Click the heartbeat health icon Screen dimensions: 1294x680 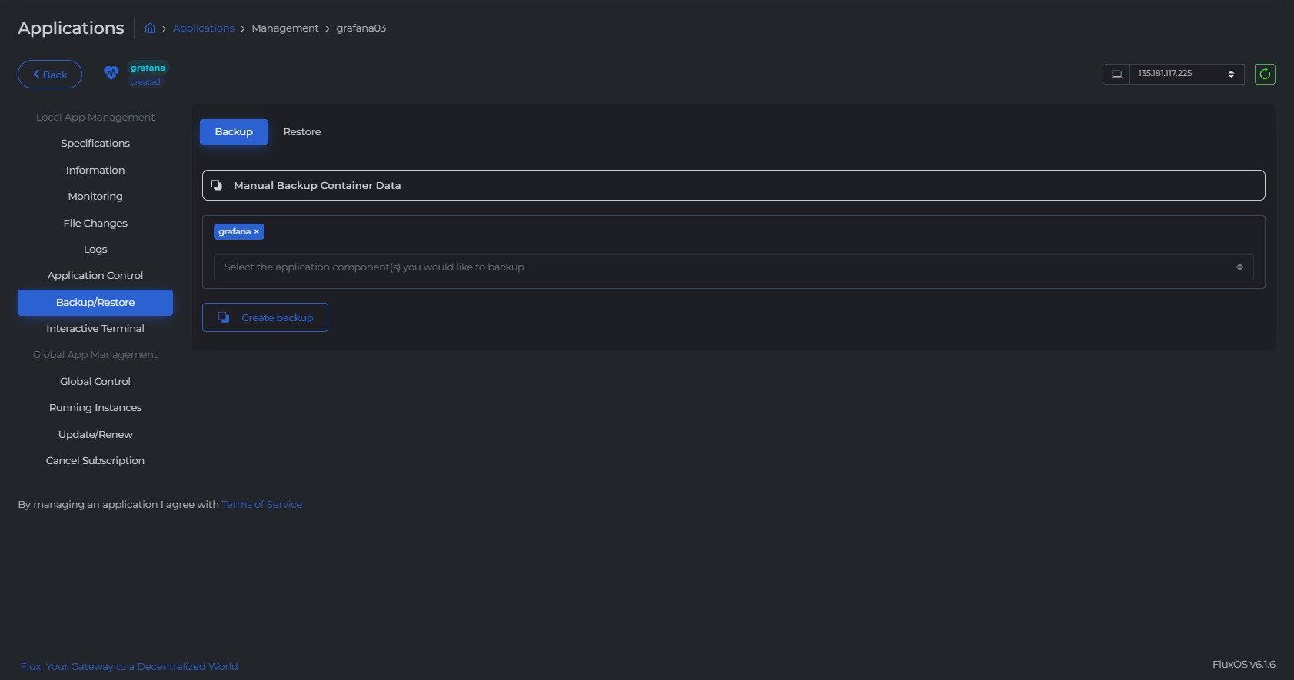(111, 73)
